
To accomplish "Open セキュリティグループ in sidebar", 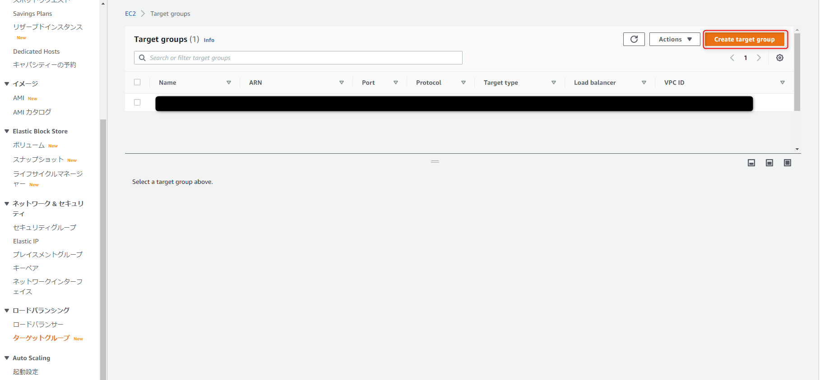I will pyautogui.click(x=45, y=228).
